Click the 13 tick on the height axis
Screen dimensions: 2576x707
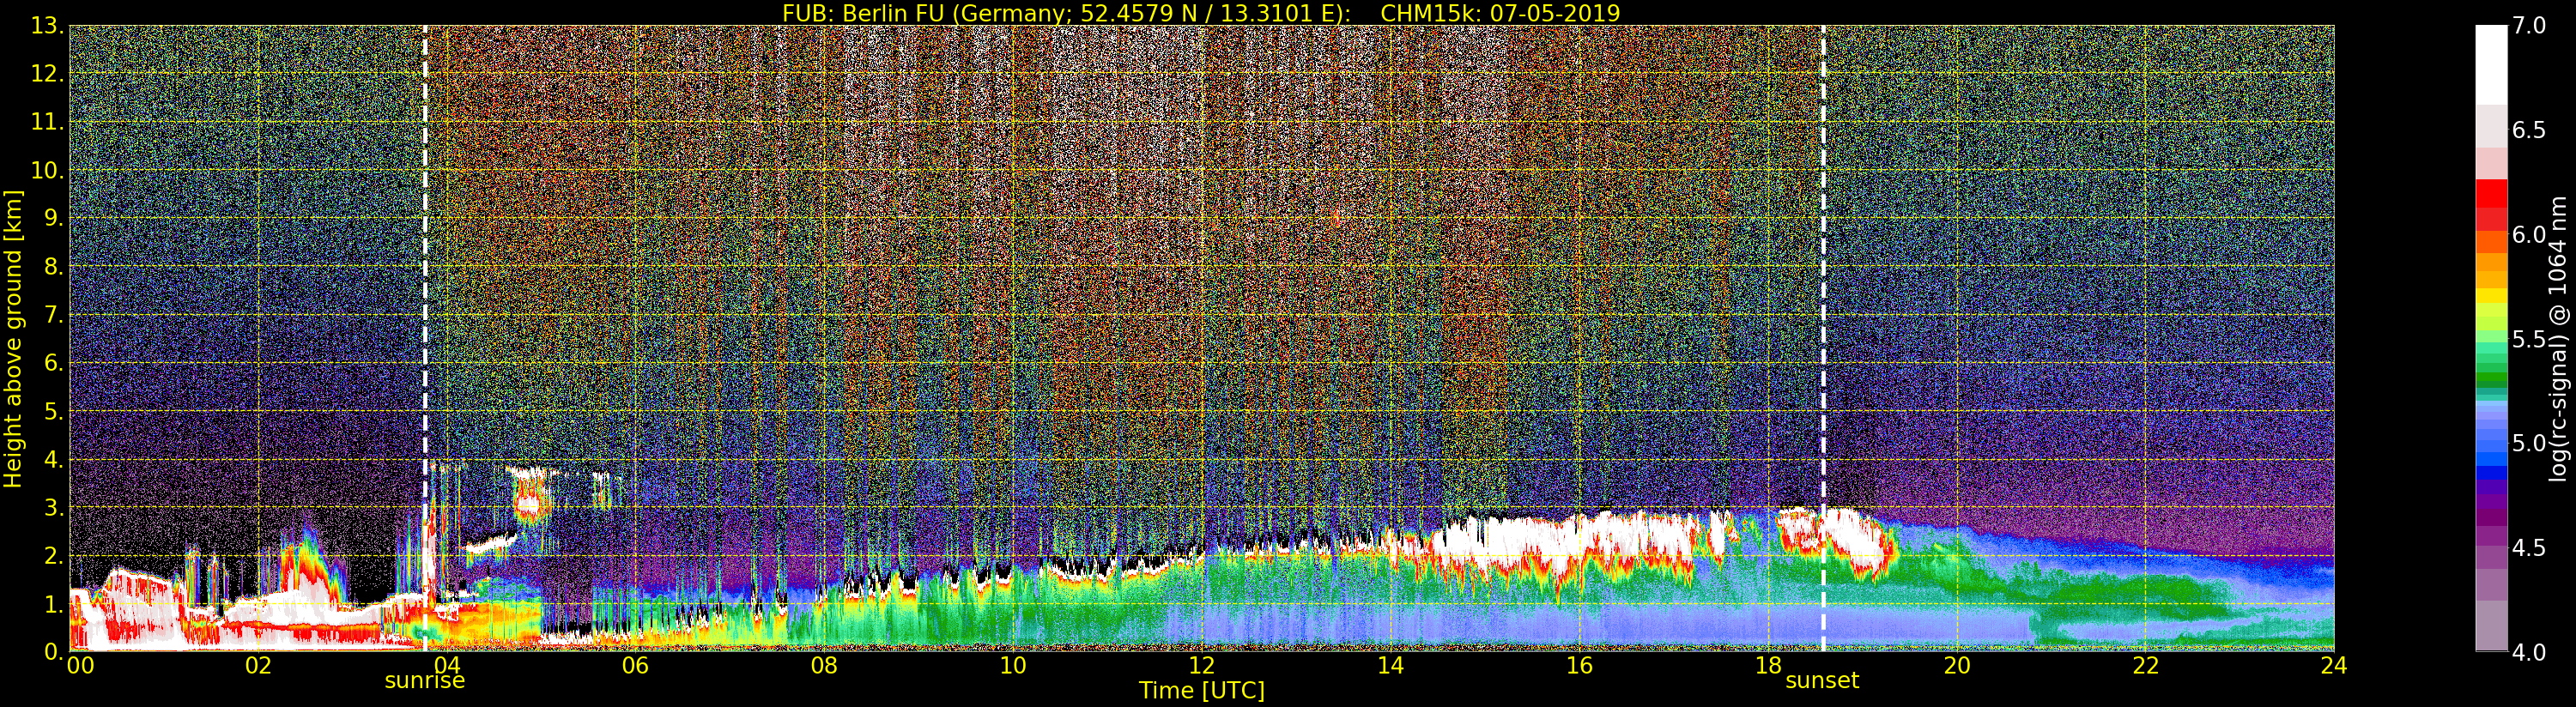point(46,26)
